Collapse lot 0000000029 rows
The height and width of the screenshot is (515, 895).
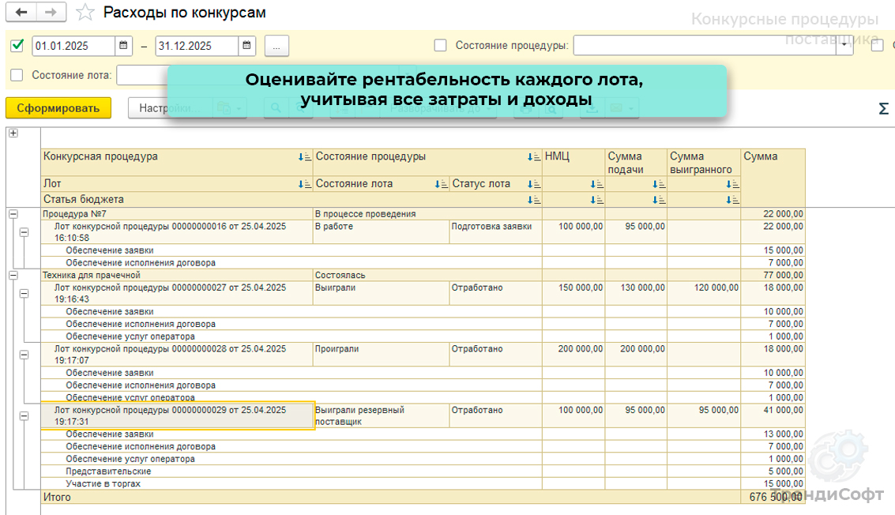click(x=24, y=415)
